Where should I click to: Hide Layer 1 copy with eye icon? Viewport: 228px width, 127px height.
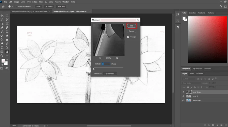(183, 92)
